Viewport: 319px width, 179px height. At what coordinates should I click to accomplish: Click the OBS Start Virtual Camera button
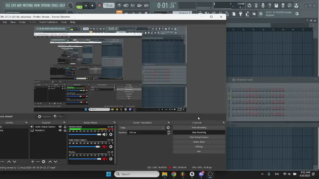(x=199, y=137)
